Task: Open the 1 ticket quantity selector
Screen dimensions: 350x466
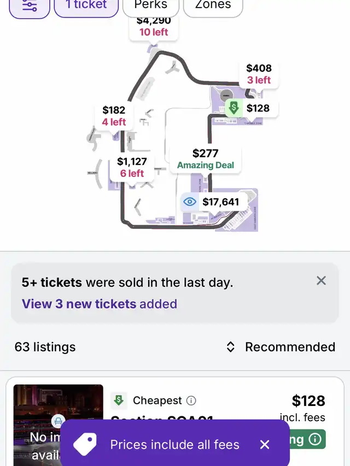Action: [86, 6]
